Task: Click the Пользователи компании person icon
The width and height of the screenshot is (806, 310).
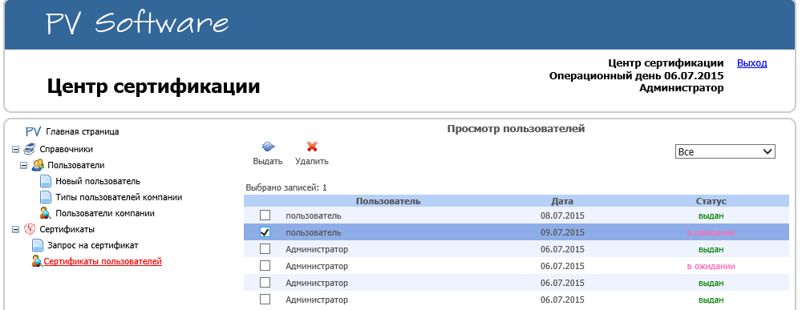Action: pos(46,213)
